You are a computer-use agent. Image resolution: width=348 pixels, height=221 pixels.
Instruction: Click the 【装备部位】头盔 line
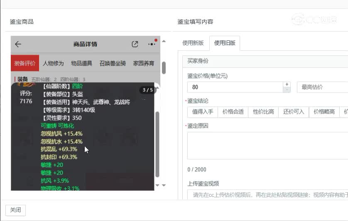(x=62, y=94)
